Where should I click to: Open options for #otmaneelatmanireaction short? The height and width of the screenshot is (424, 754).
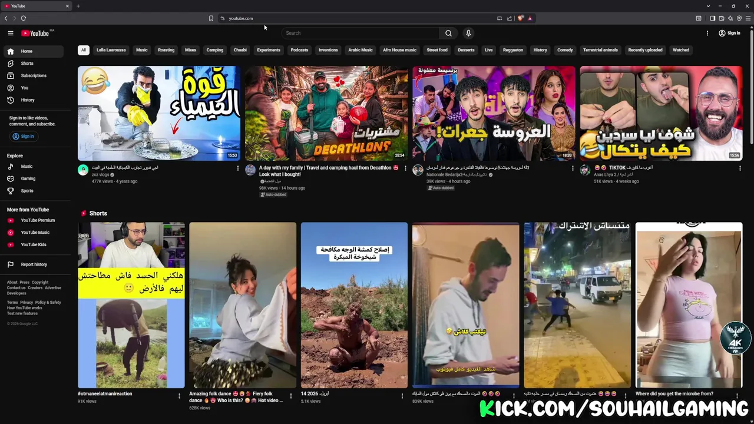click(x=179, y=396)
